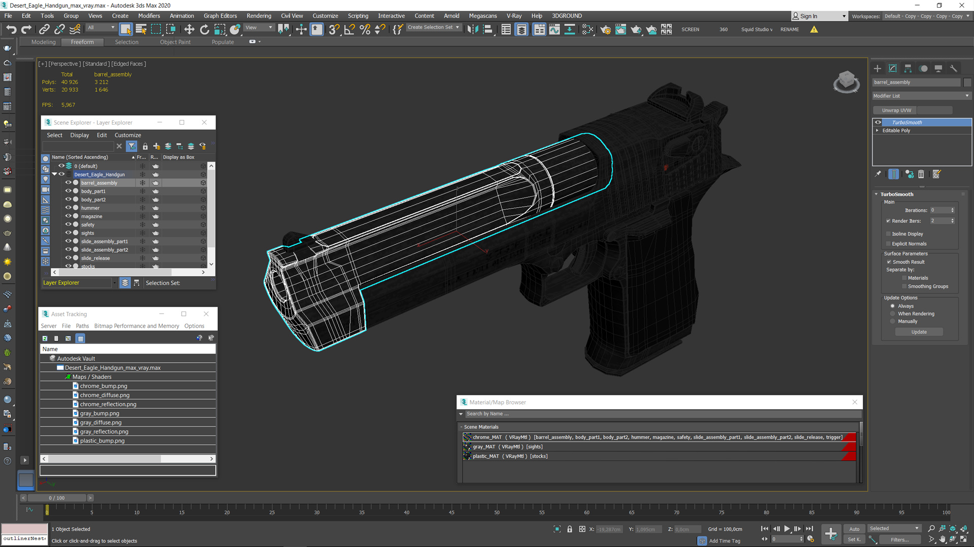
Task: Toggle the Auto key button
Action: pyautogui.click(x=854, y=529)
